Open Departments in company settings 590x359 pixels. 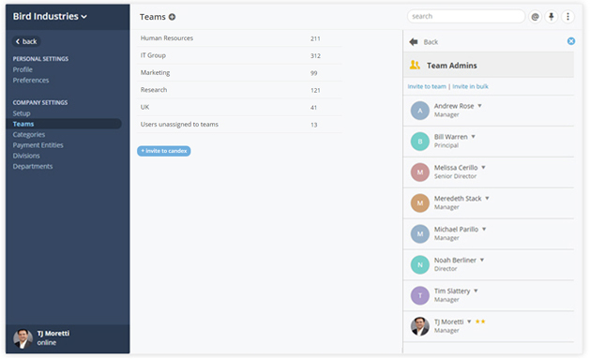[x=33, y=166]
